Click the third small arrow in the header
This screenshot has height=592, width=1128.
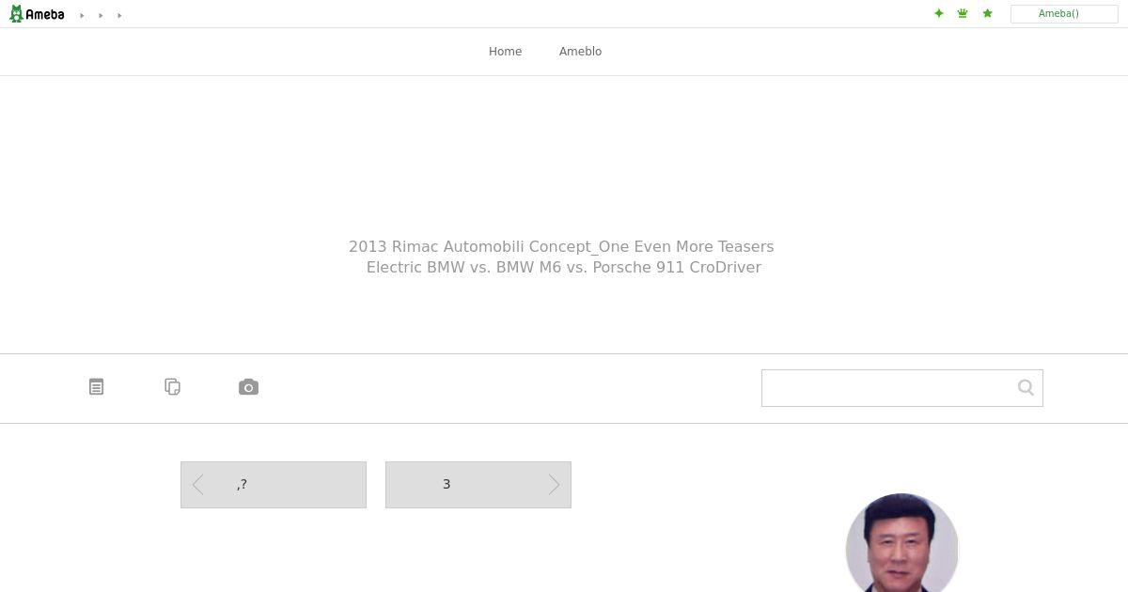[119, 15]
